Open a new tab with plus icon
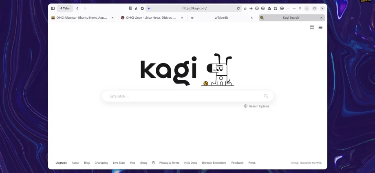375x173 pixels. [251, 9]
